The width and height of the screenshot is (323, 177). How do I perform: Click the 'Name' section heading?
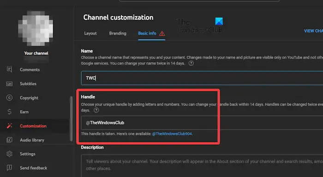(87, 51)
